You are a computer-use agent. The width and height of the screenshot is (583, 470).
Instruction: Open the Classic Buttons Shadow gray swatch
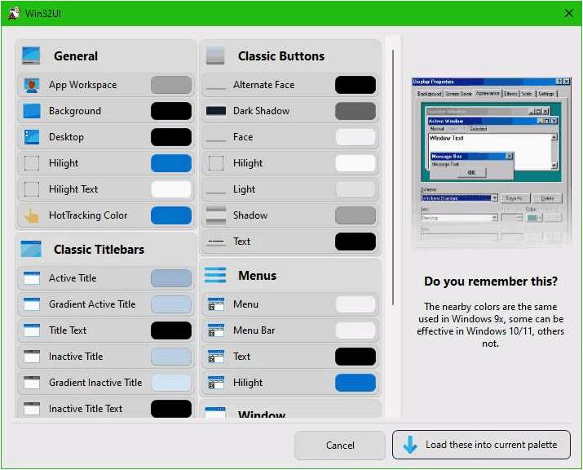(356, 215)
